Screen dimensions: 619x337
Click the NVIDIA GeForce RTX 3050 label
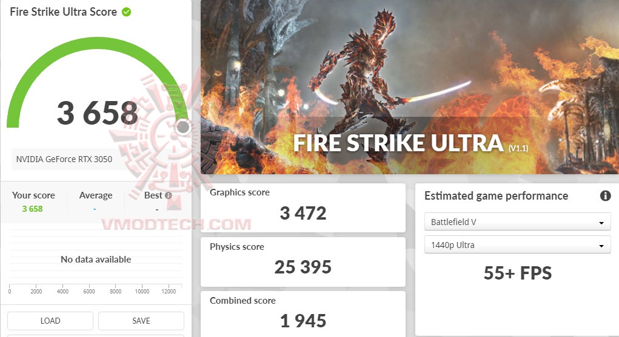point(64,159)
